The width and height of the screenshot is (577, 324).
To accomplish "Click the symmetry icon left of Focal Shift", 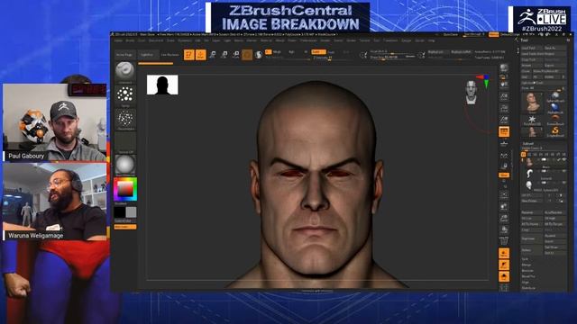I will pyautogui.click(x=363, y=55).
